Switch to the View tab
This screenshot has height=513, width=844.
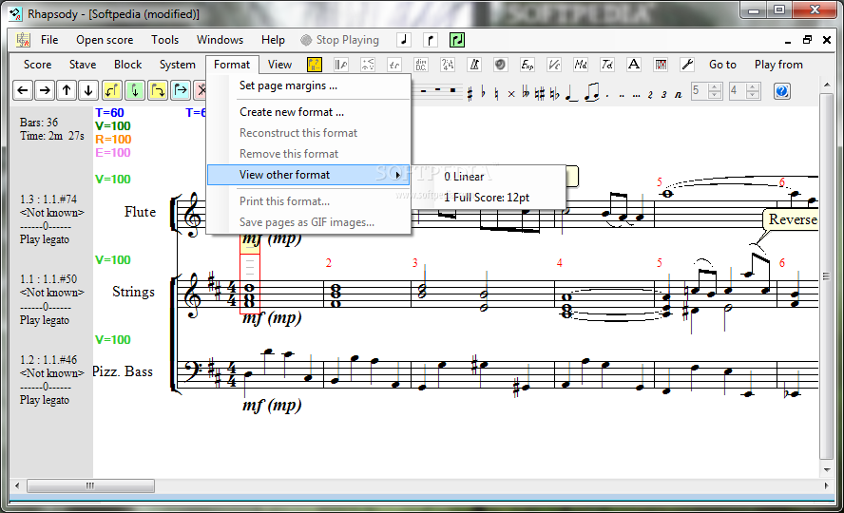tap(279, 65)
